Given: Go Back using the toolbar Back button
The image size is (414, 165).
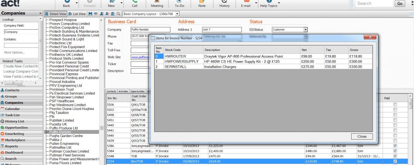Looking at the screenshot, I should (66, 4).
